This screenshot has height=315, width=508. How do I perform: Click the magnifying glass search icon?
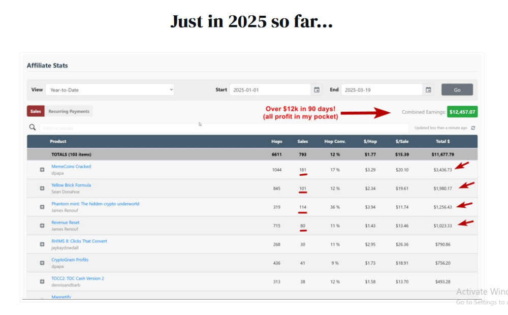coord(33,128)
